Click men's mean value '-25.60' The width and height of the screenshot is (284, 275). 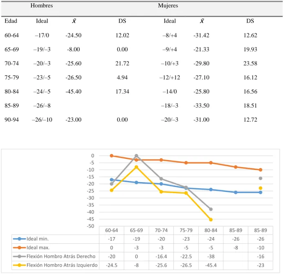73,64
